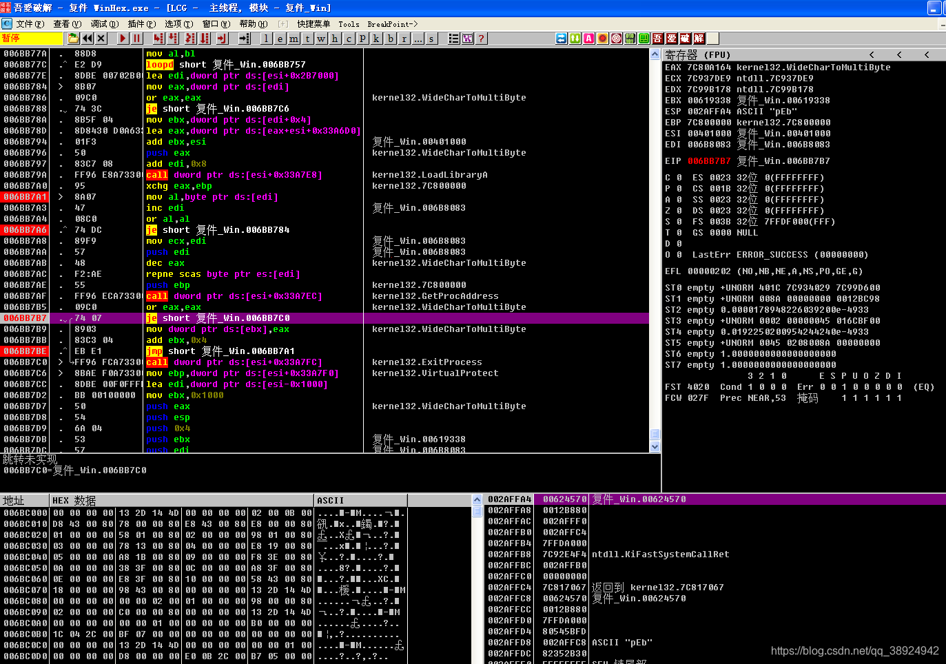Click the first '<' arrow in registers header
This screenshot has width=946, height=664.
[872, 54]
